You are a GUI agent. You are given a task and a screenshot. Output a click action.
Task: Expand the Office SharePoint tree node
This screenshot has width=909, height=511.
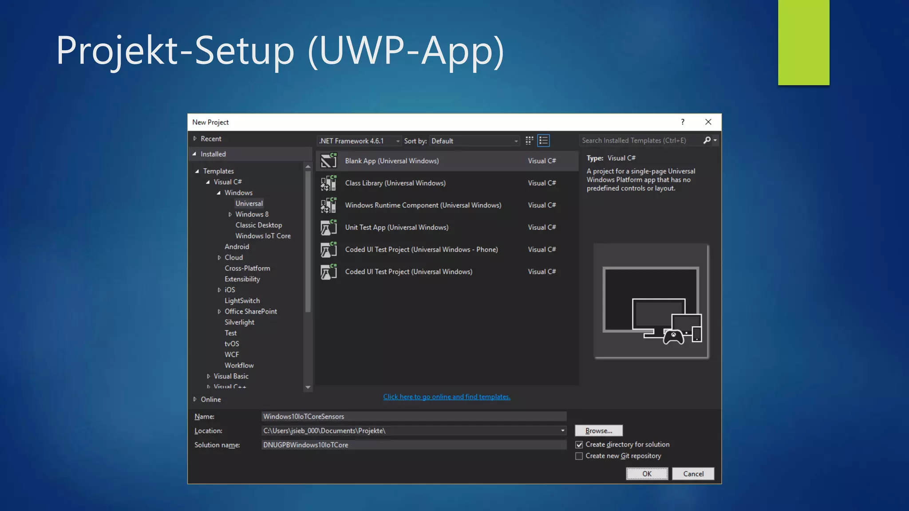(219, 312)
